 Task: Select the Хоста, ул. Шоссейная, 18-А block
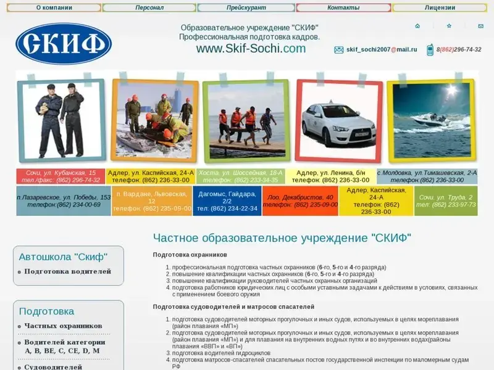point(241,176)
